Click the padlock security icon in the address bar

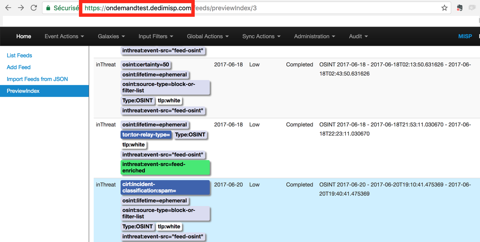coord(48,7)
